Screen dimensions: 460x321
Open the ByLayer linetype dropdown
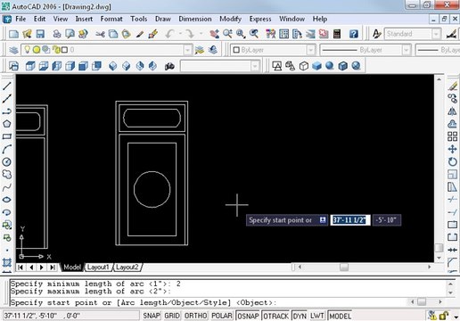click(407, 50)
